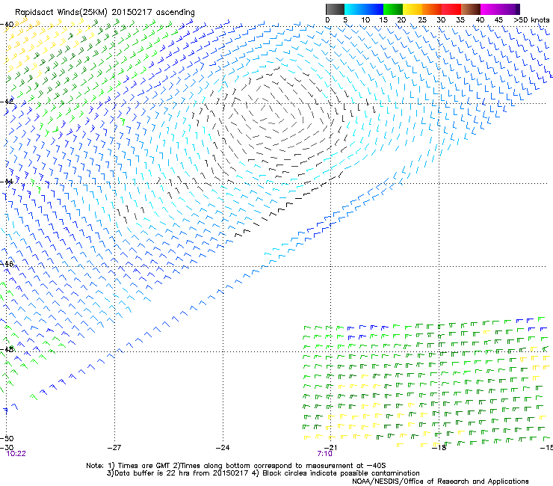Image resolution: width=553 pixels, height=486 pixels.
Task: Click the 'Data buffer is 22 hrs' note line
Action: pyautogui.click(x=263, y=473)
